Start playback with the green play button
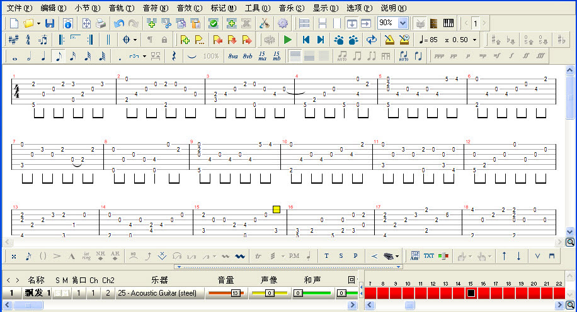 click(288, 40)
